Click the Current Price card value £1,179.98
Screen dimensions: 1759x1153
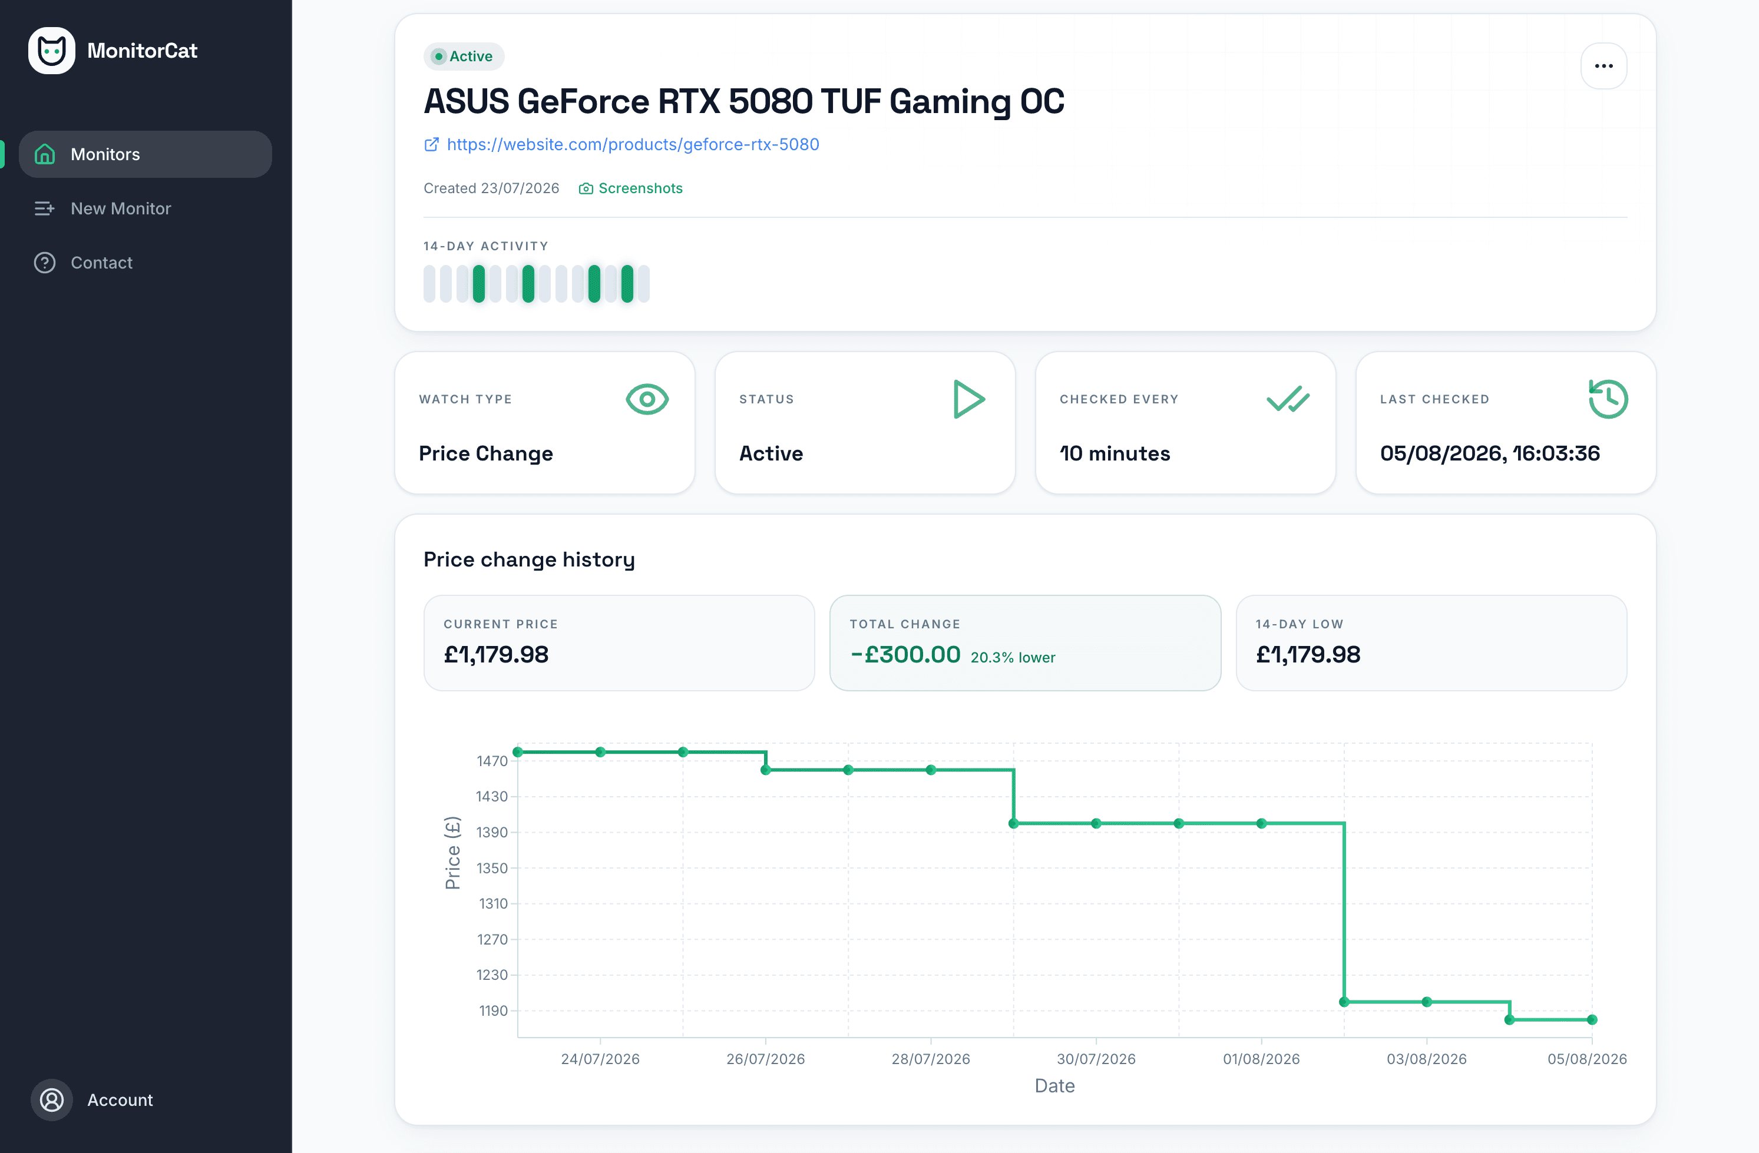pyautogui.click(x=496, y=654)
